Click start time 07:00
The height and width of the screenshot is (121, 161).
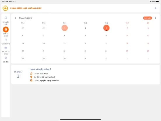tap(46, 74)
